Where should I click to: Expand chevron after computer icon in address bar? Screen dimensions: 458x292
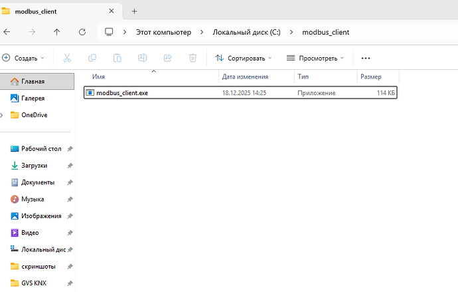[125, 32]
